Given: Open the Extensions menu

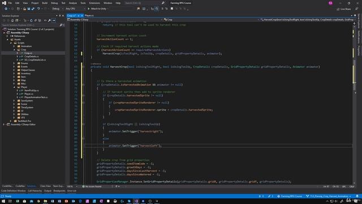Looking at the screenshot, I should click(94, 3).
